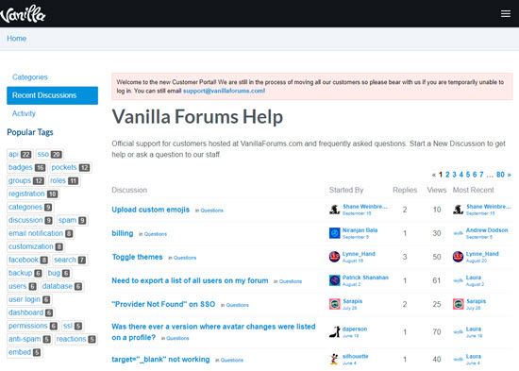This screenshot has width=519, height=371.
Task: Open the support@vanillaforums.com email link
Action: point(224,91)
